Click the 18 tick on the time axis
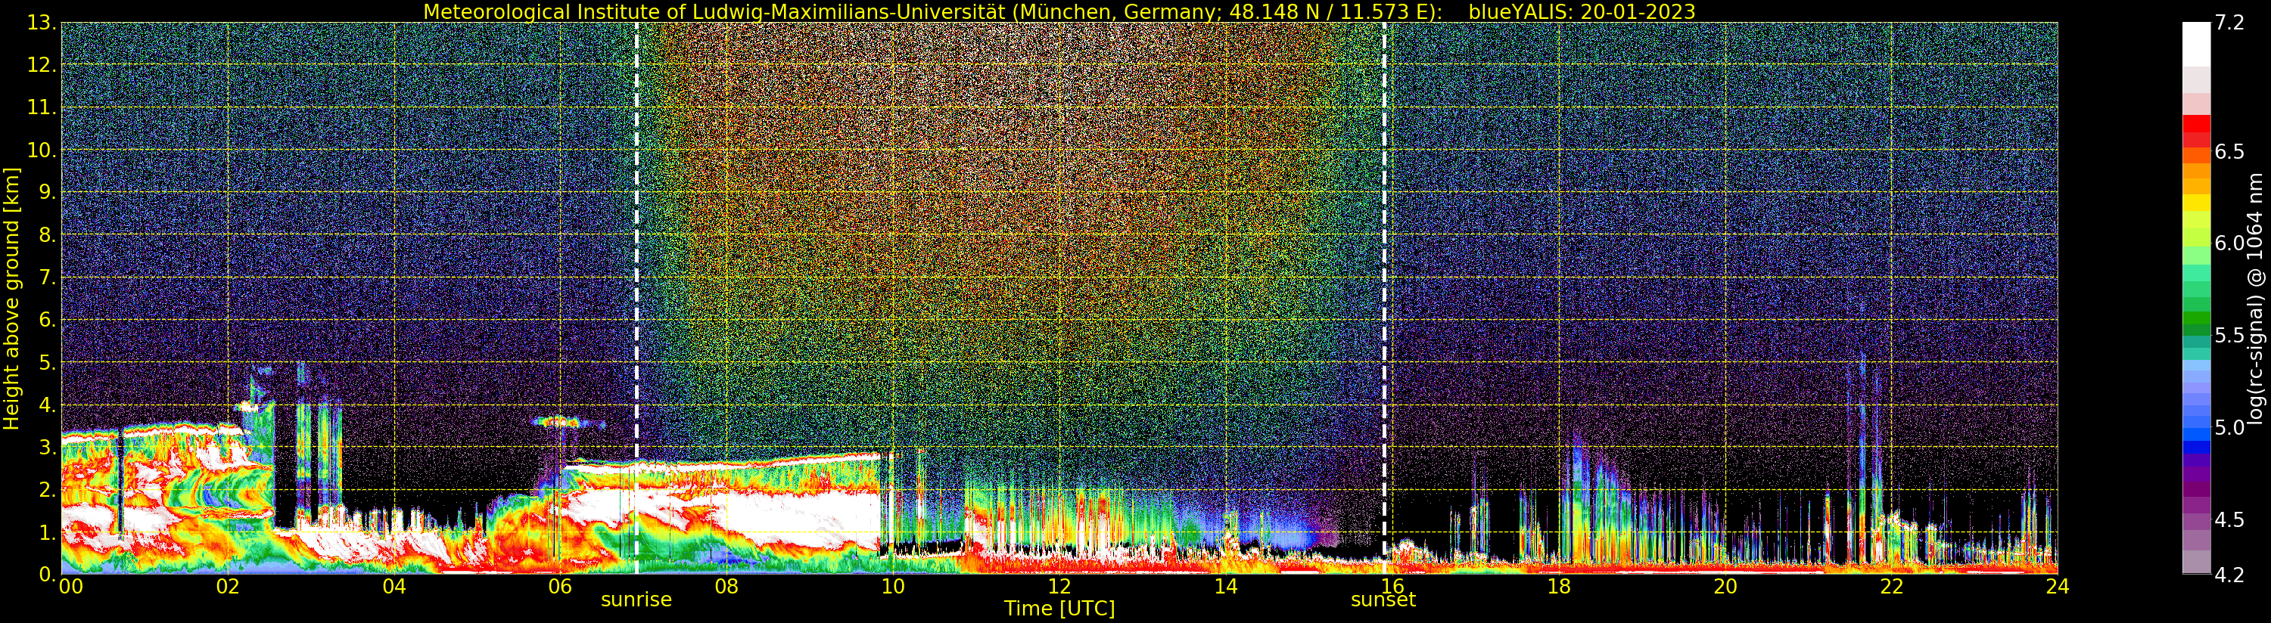The width and height of the screenshot is (2271, 623). [x=1558, y=587]
